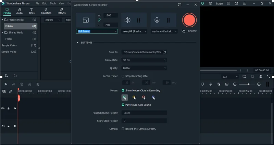The width and height of the screenshot is (274, 145).
Task: Click the preview volume speaker icon
Action: point(260,76)
